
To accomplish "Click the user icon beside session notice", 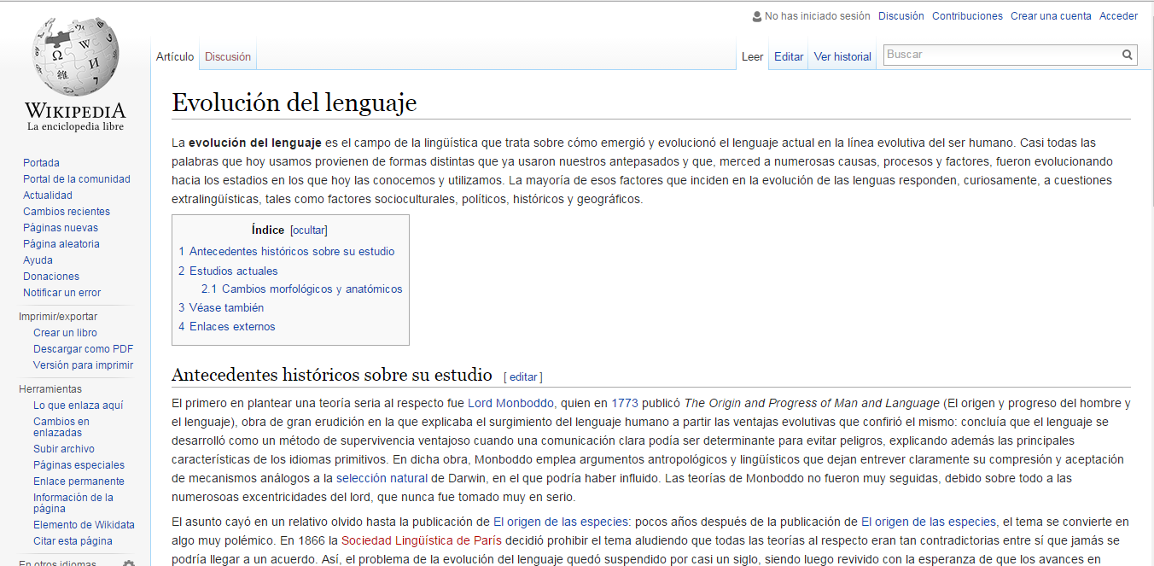I will click(x=756, y=16).
